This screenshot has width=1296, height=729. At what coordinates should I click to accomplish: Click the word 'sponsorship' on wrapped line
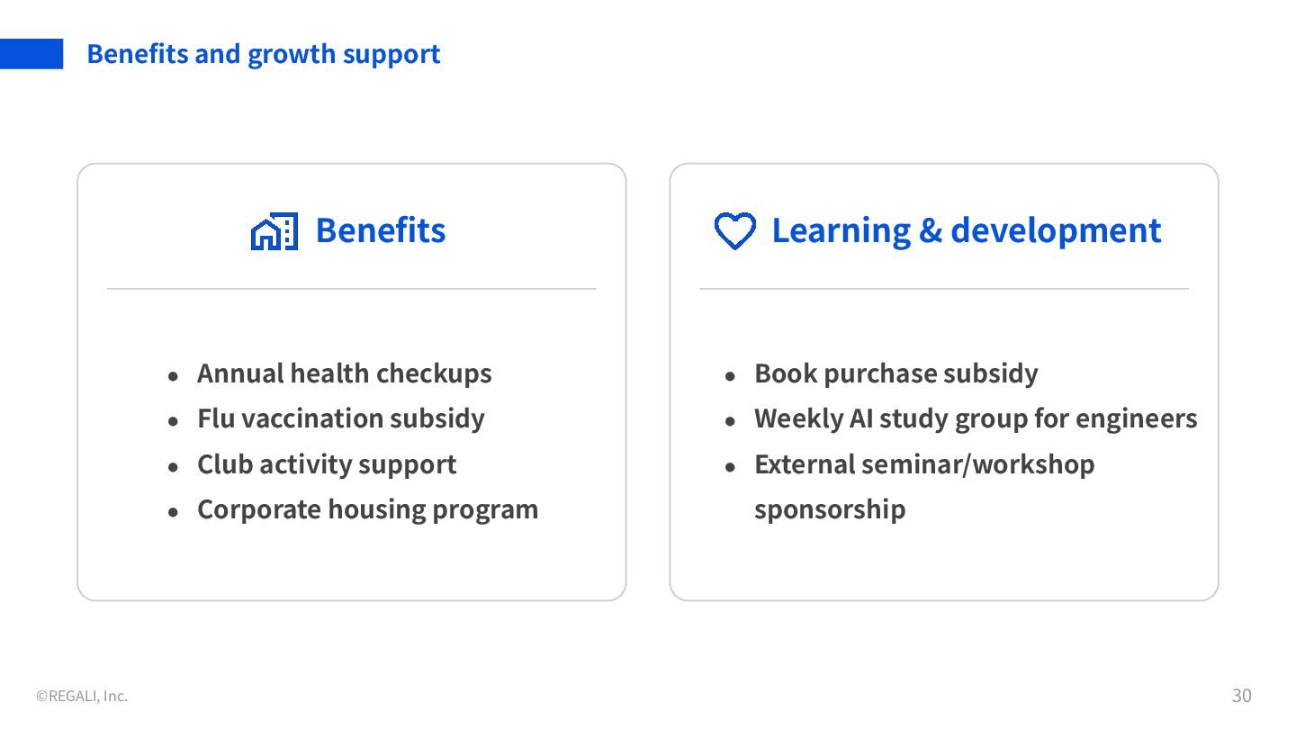830,509
